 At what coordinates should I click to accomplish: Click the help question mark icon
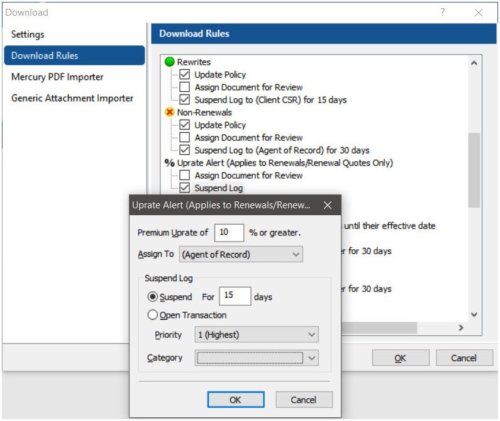click(442, 12)
